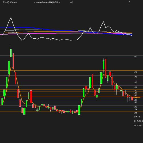
Task: Select the 47 price level label
Action: [x=136, y=82]
